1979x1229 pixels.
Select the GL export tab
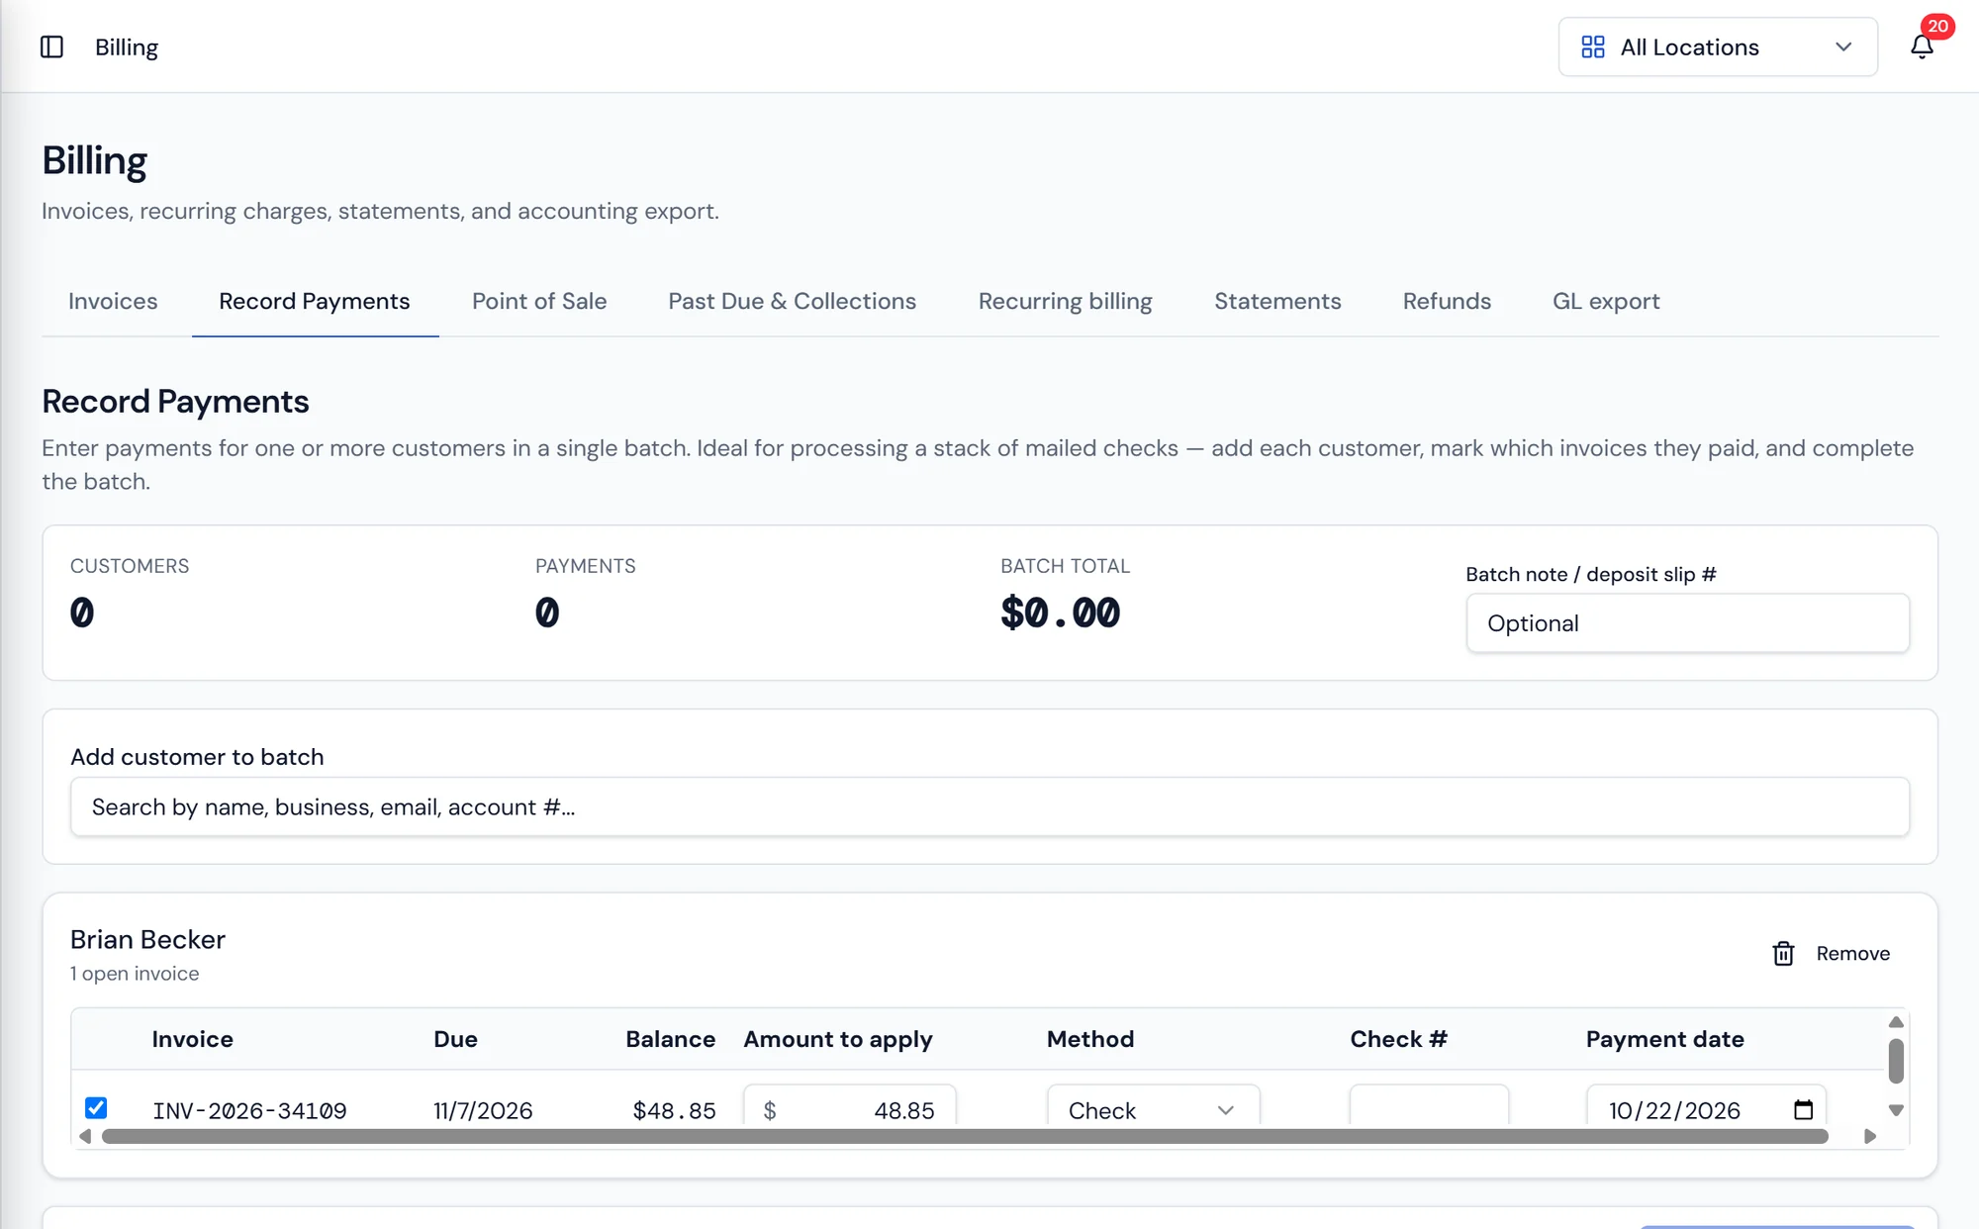tap(1606, 301)
